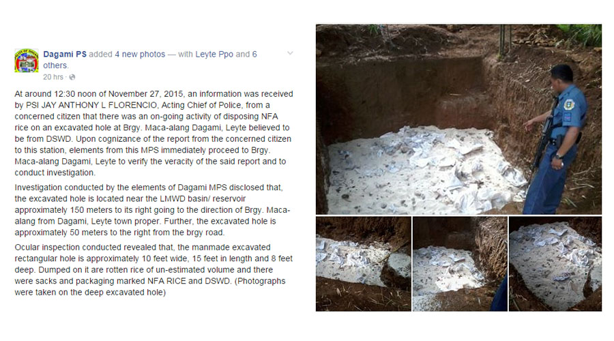Viewport: 614px width, 341px height.
Task: Click the paragraph beginning 'Investigation conducted by'
Action: pyautogui.click(x=153, y=210)
